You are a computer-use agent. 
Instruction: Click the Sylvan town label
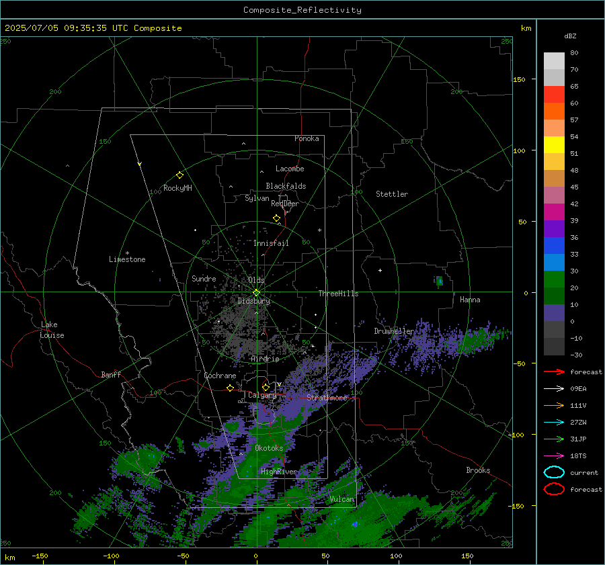pyautogui.click(x=257, y=198)
